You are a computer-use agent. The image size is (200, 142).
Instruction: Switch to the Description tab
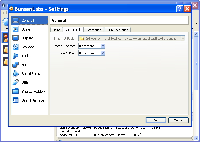(x=94, y=30)
